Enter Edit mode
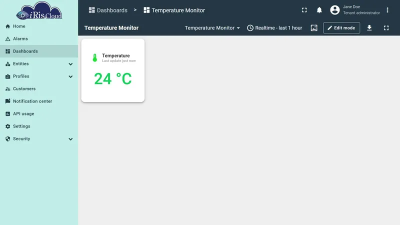 point(341,28)
